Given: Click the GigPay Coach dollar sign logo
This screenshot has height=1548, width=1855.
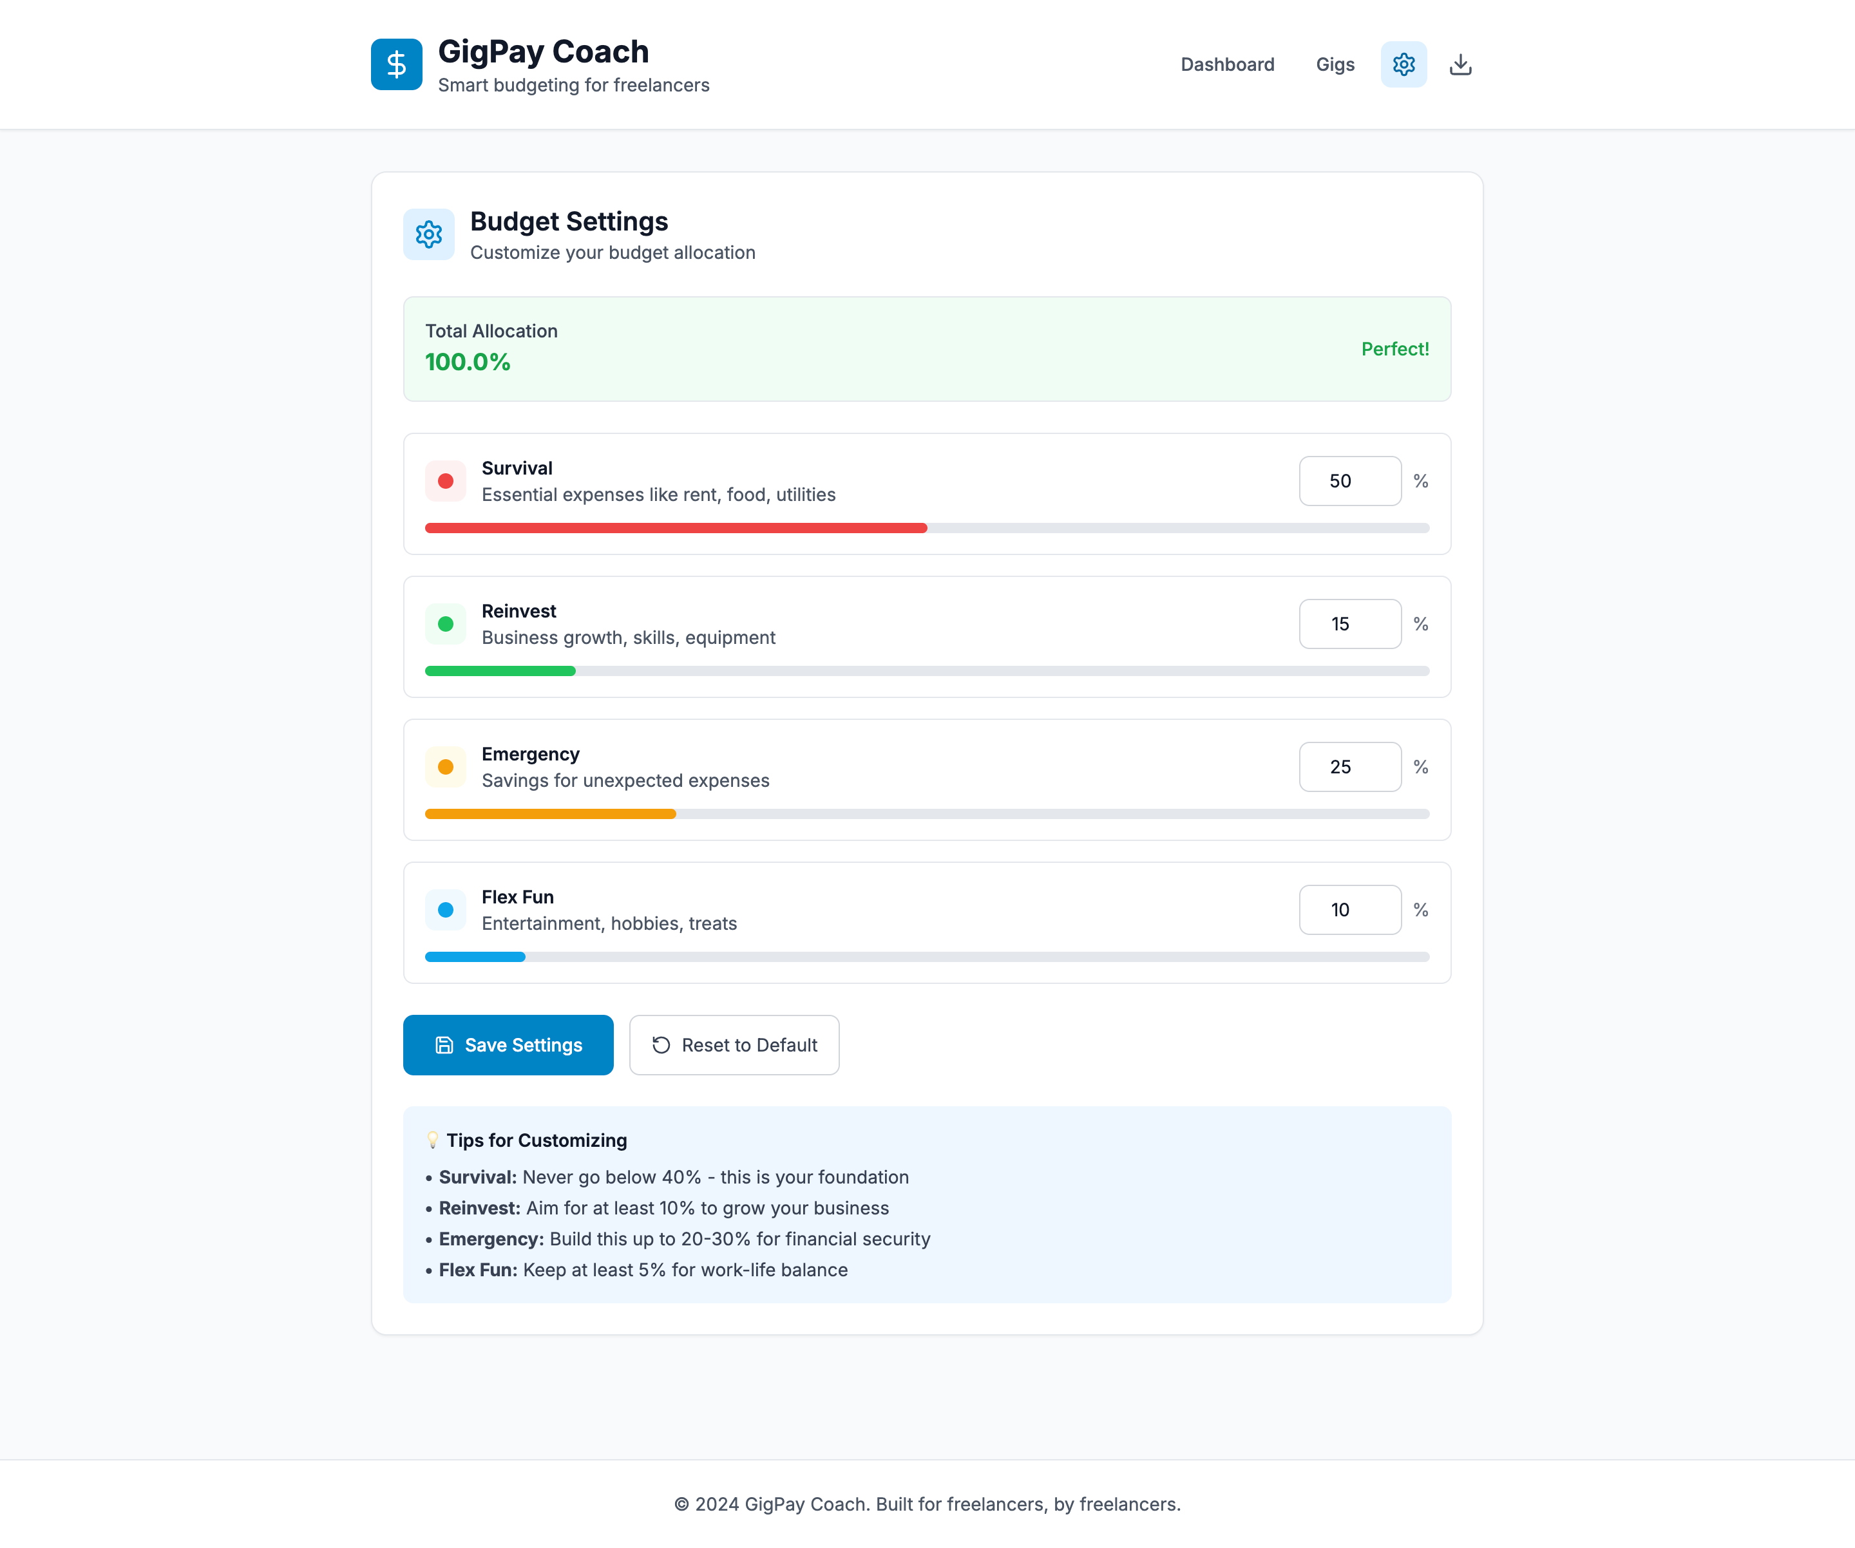Looking at the screenshot, I should [x=395, y=64].
